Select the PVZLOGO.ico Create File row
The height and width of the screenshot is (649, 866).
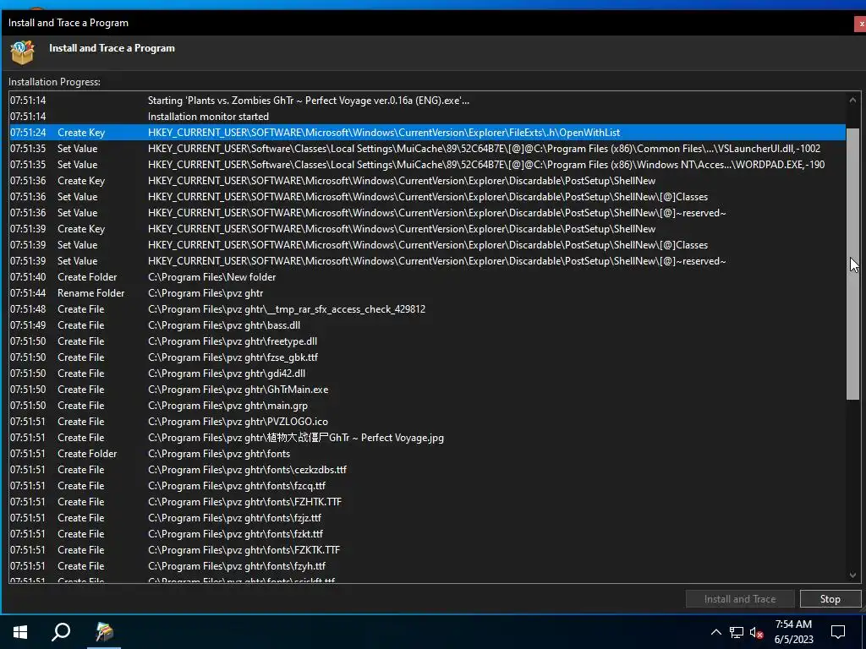[427, 421]
